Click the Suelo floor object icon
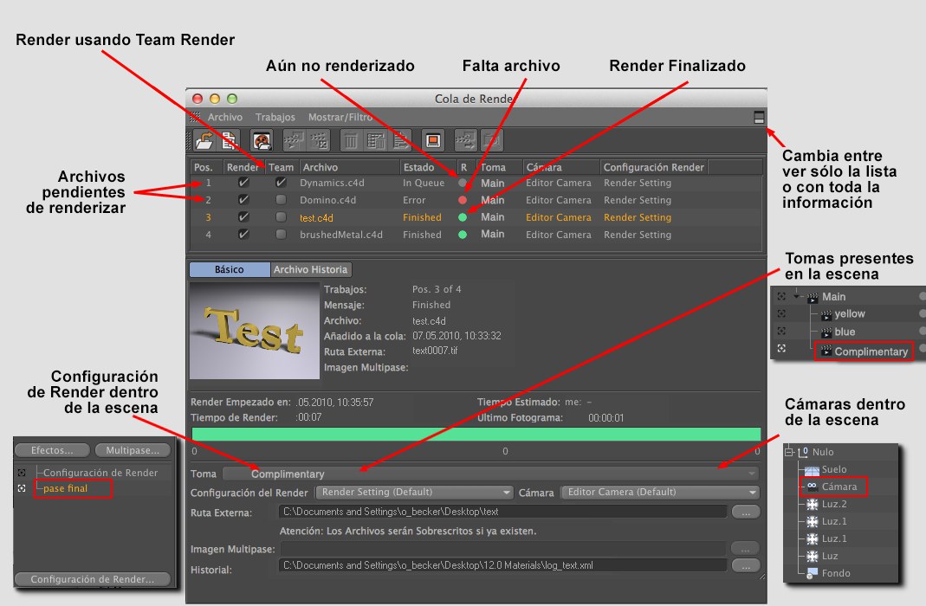 coord(812,470)
